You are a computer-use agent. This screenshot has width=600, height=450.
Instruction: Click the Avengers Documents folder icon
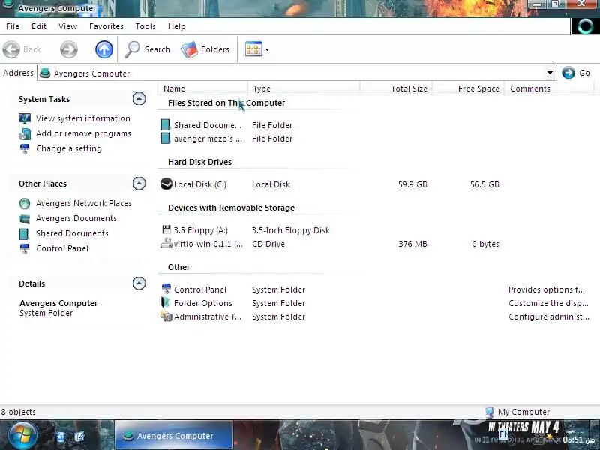point(25,218)
